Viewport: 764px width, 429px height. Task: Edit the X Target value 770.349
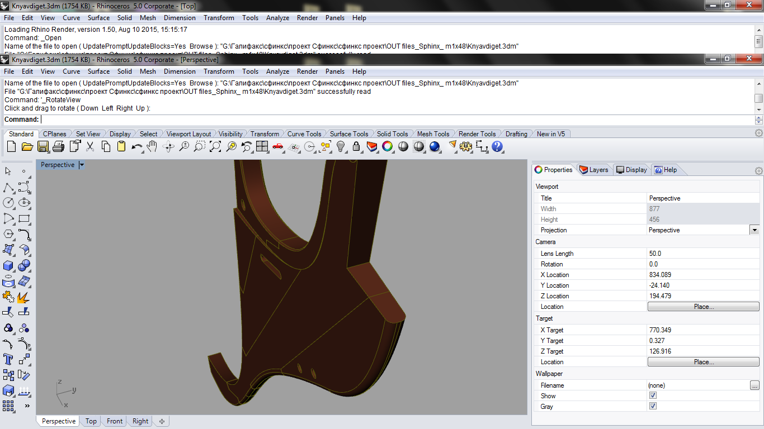pyautogui.click(x=703, y=330)
